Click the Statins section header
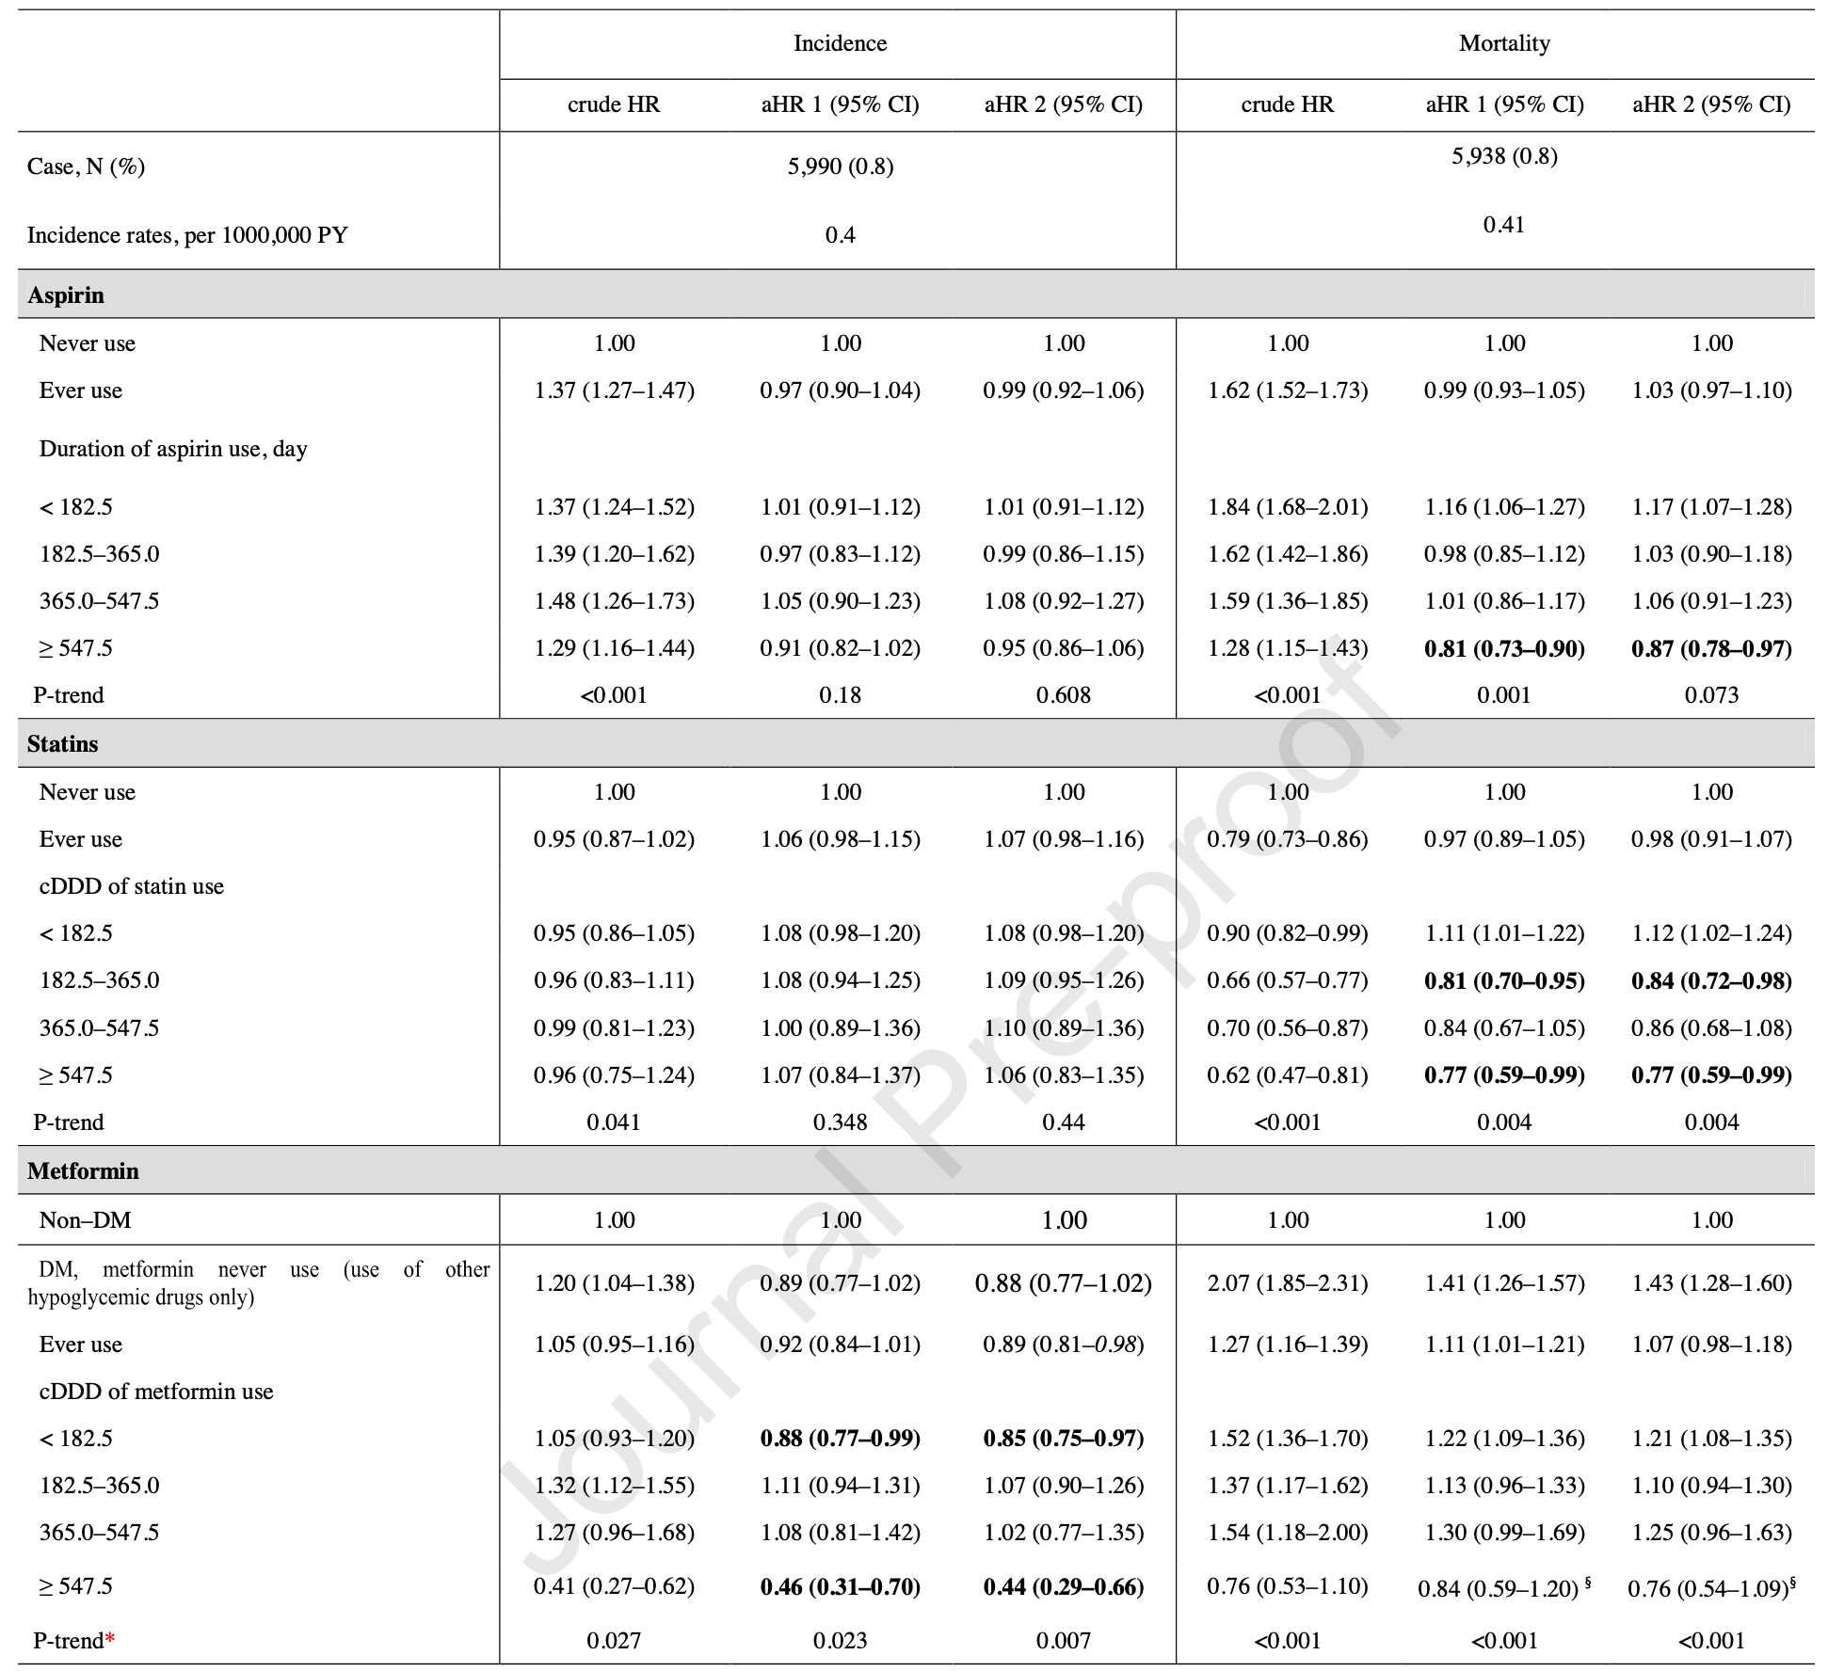This screenshot has height=1671, width=1828. point(62,744)
